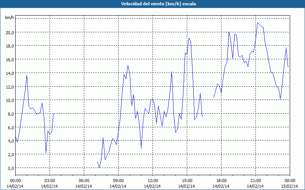Click the '09:00' time axis label

tap(119, 181)
